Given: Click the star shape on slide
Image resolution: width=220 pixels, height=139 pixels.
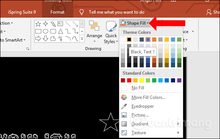Looking at the screenshot, I should coord(110,122).
